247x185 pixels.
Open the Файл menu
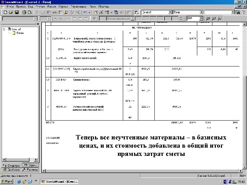point(10,7)
